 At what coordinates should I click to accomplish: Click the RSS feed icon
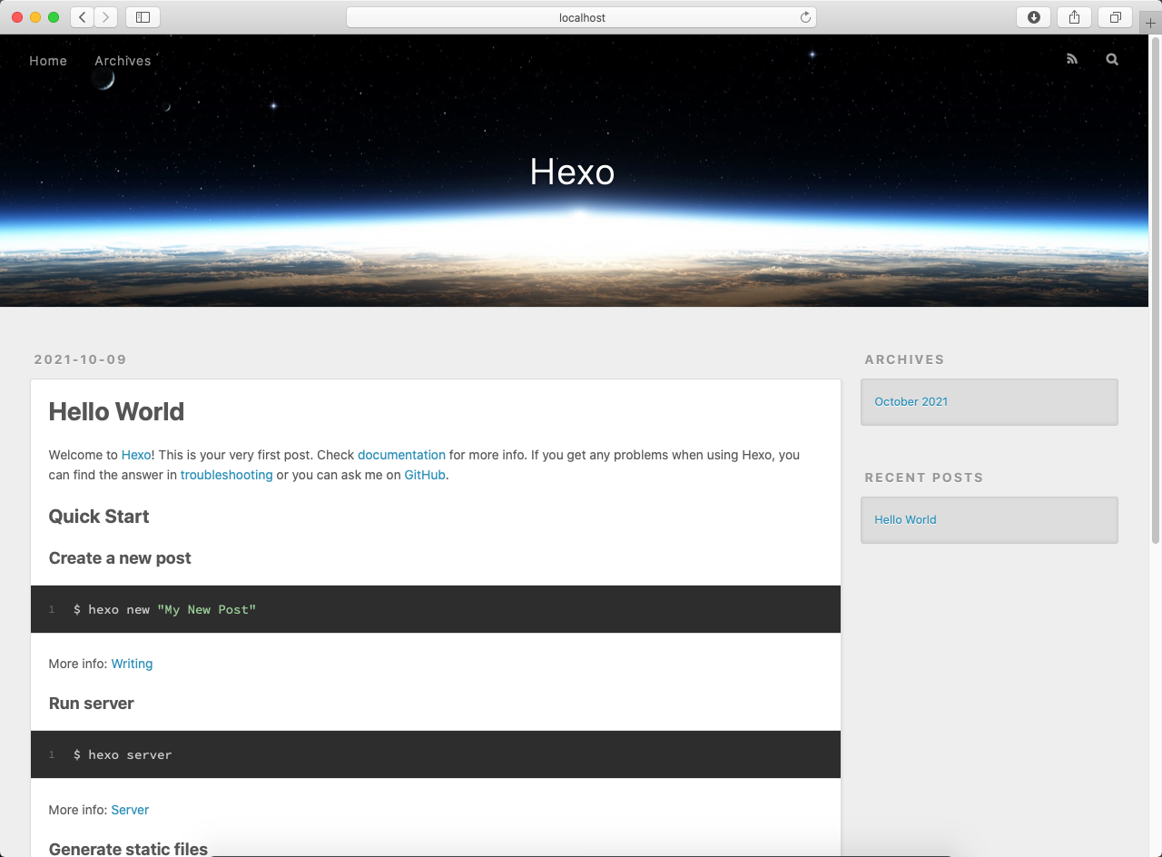(x=1072, y=60)
